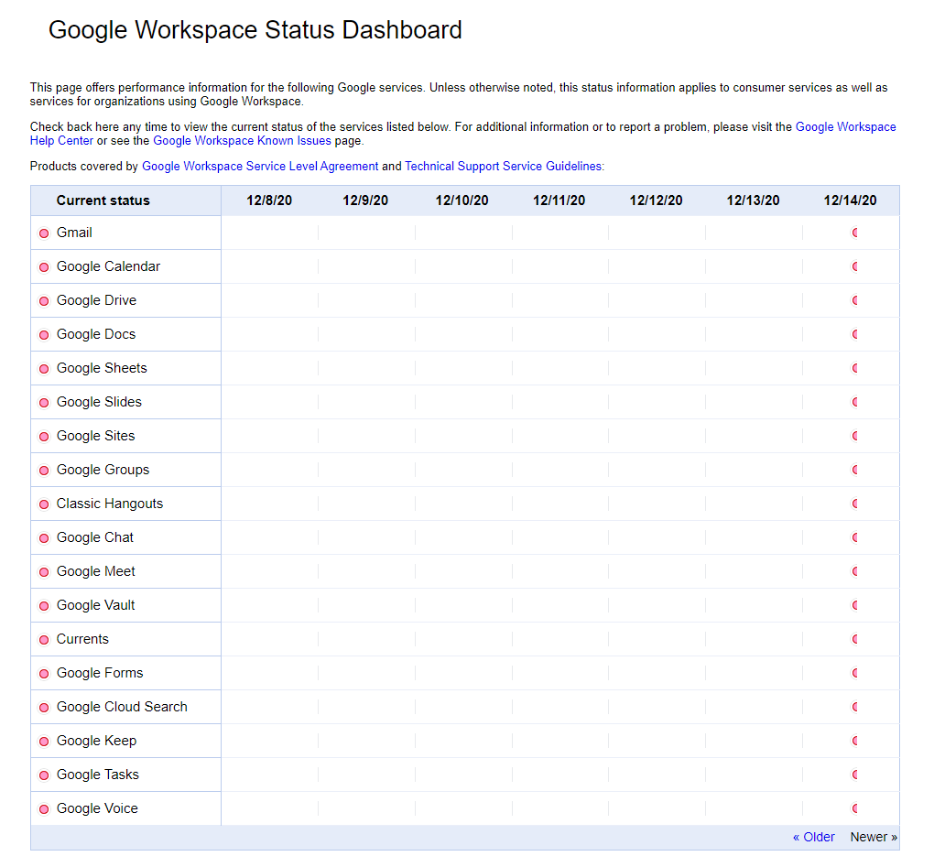
Task: Click the Google Voice service name
Action: click(97, 808)
